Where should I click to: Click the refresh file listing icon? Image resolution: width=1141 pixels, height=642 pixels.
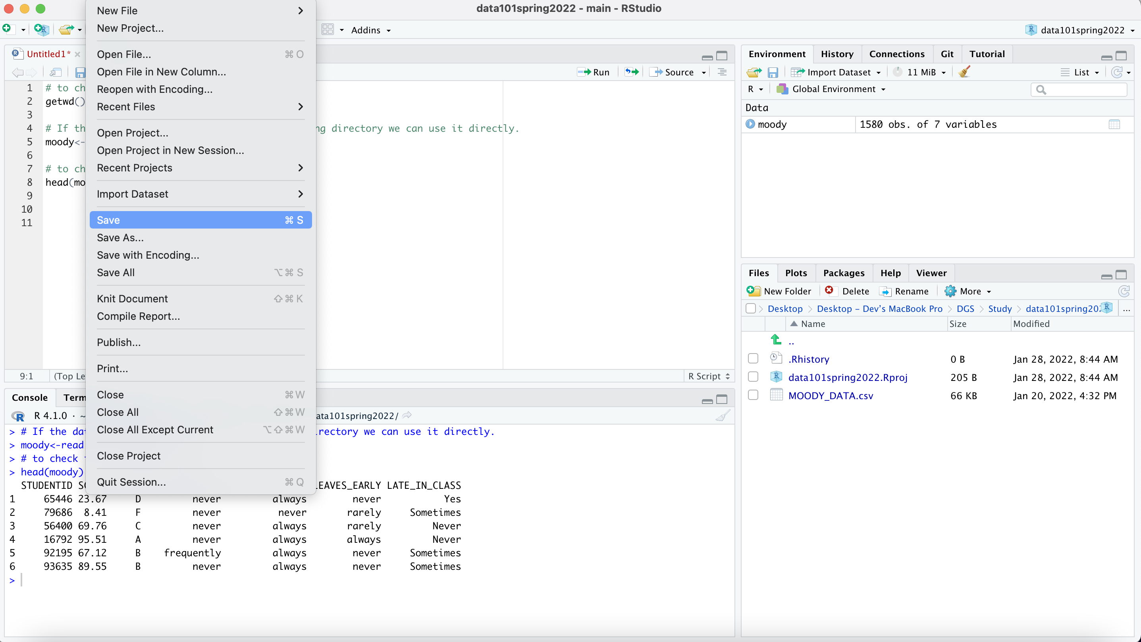(1124, 291)
